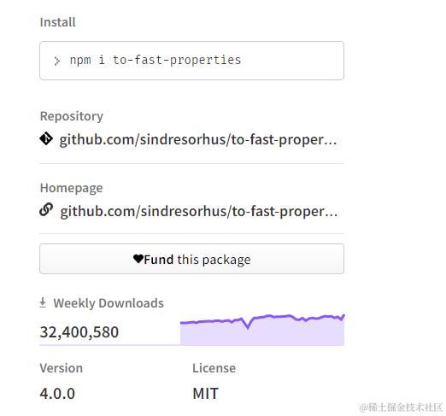Open the Repository GitHub link

(x=198, y=140)
